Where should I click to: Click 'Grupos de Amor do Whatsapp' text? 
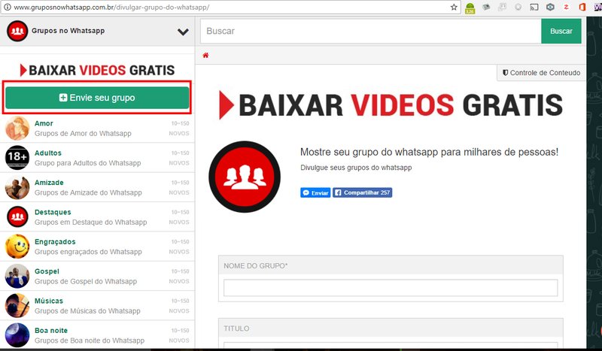83,134
